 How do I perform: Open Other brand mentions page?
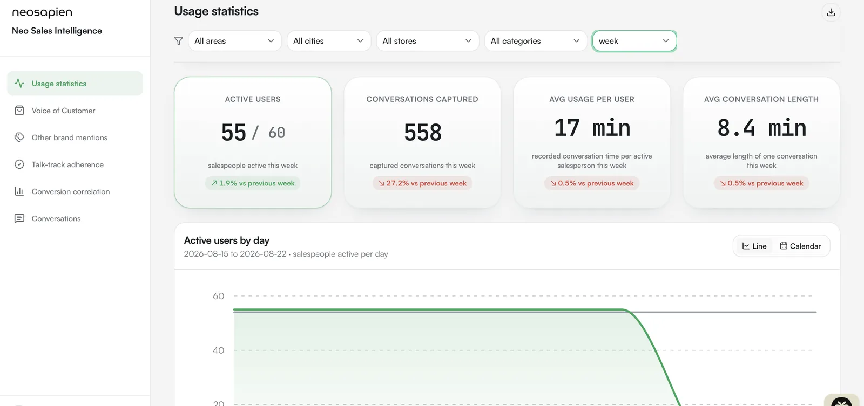(75, 137)
